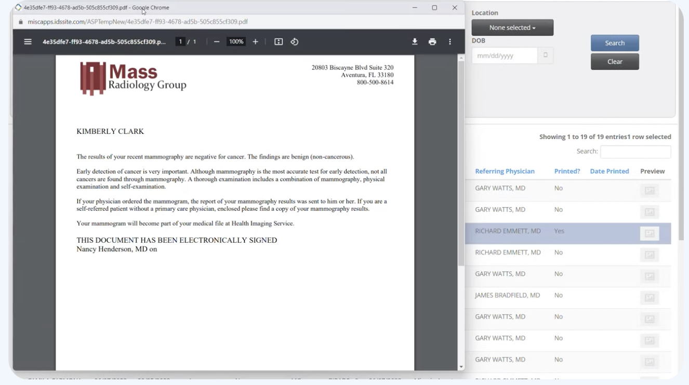689x385 pixels.
Task: Click the KIMBERLY CLARK patient name text
Action: (x=110, y=132)
